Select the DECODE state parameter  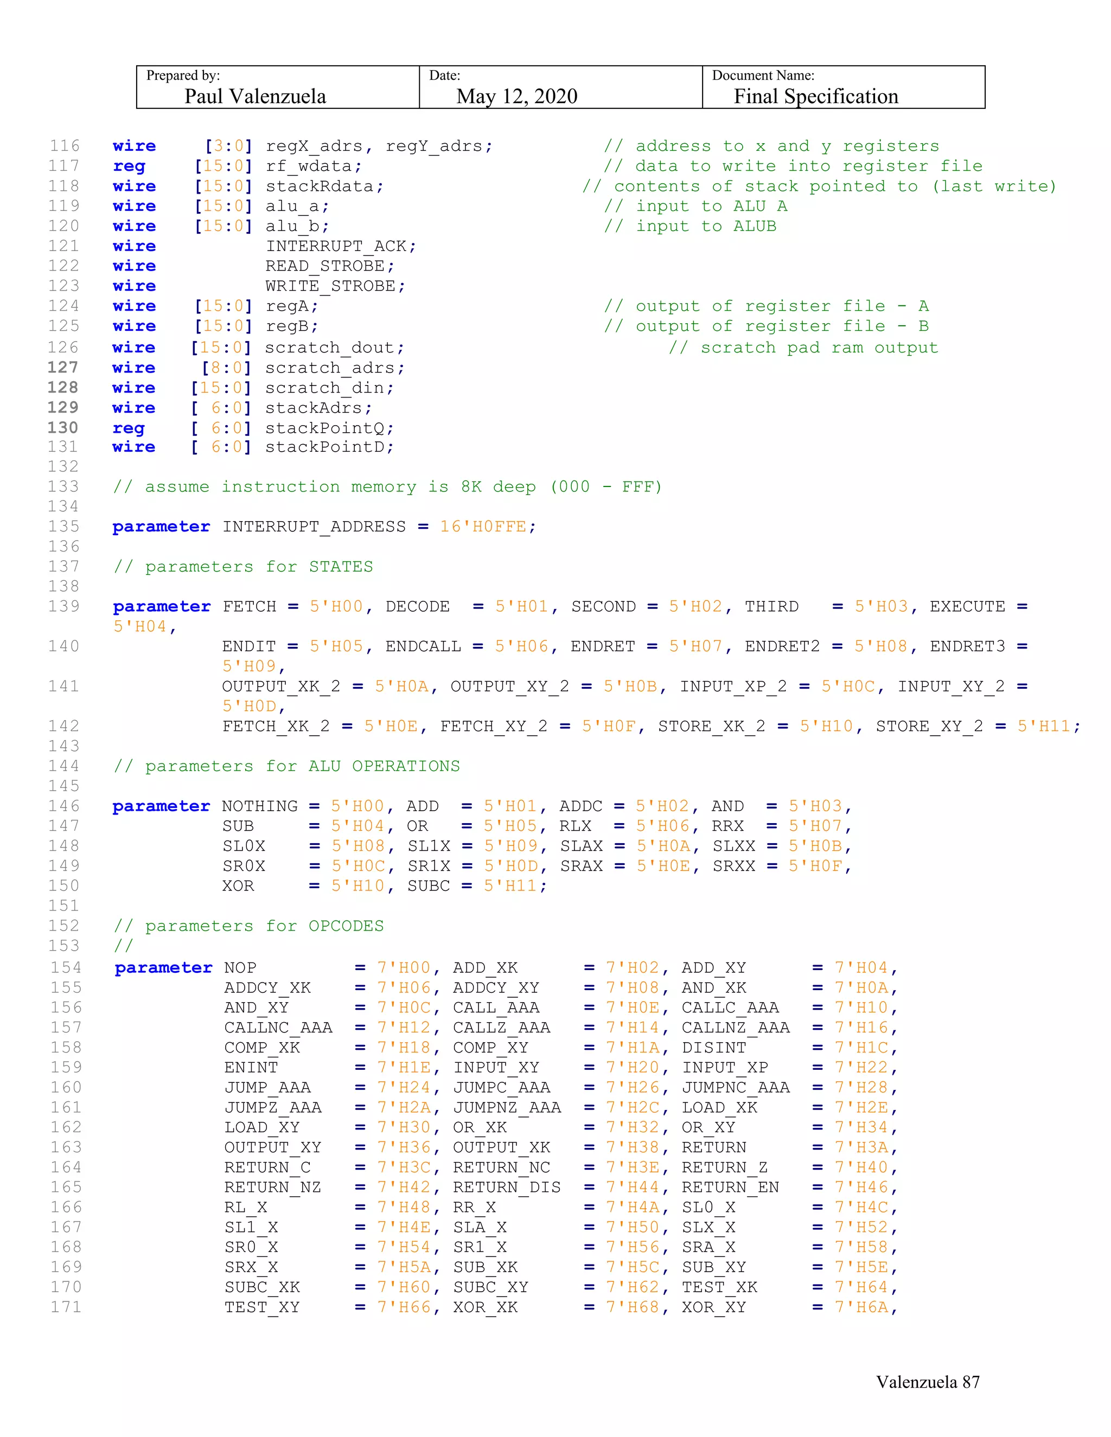[x=417, y=607]
